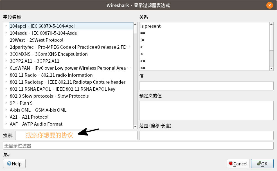Expand the 802.11 RSNA EAPOL node

click(x=6, y=89)
